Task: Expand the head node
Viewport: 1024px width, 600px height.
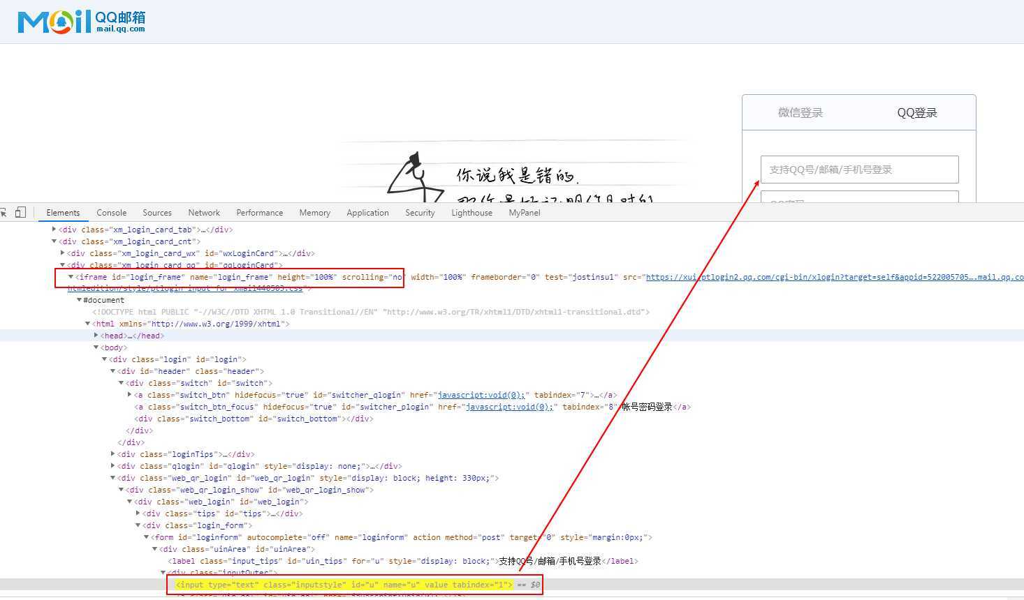Action: 96,336
